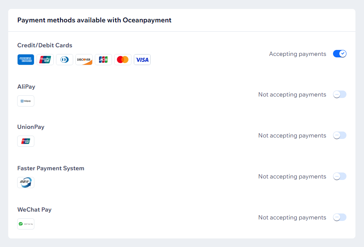Disable the Credit/Debit Cards payment toggle
Screen dimensions: 364x247
[340, 54]
